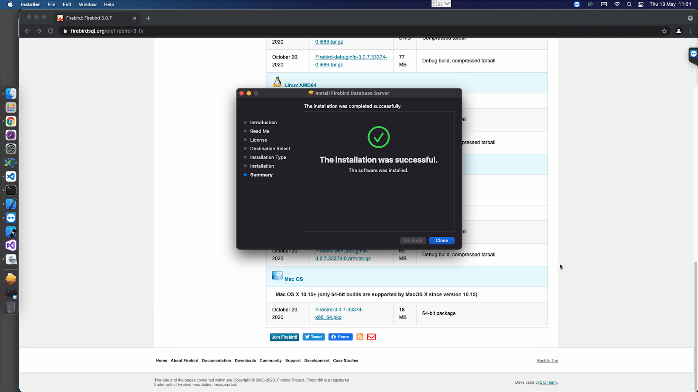Open Home in footer navigation
This screenshot has width=698, height=392.
[161, 361]
